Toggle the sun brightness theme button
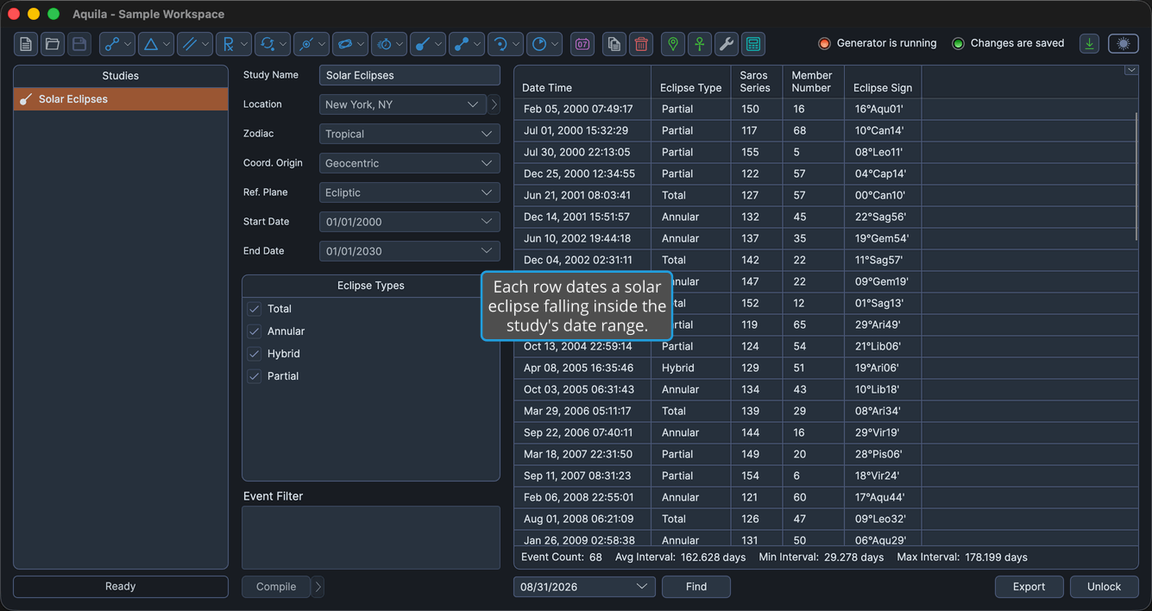This screenshot has width=1152, height=611. coord(1123,43)
